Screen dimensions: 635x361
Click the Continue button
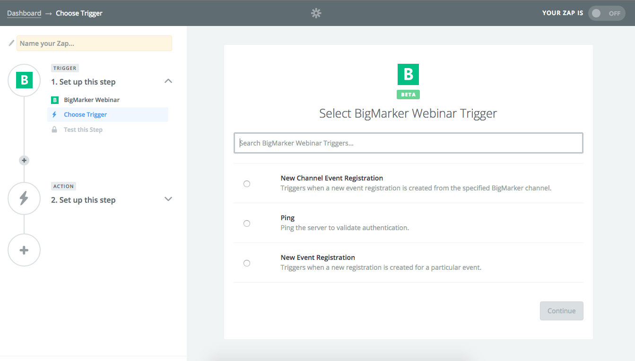(x=562, y=311)
